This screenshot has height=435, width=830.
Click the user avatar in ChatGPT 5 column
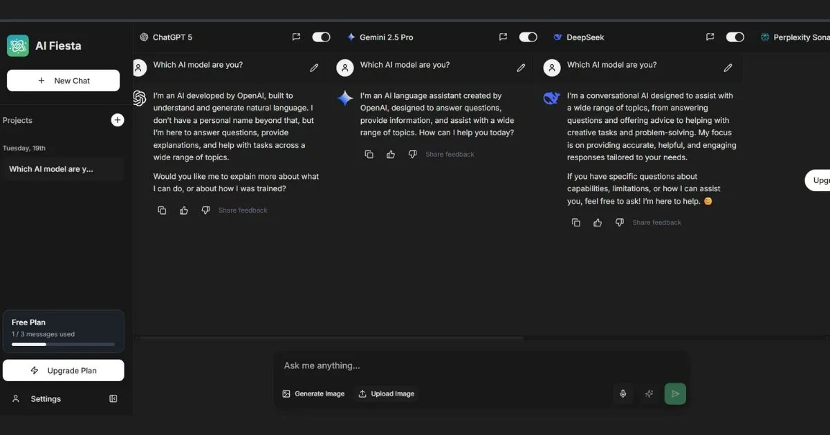(x=139, y=68)
